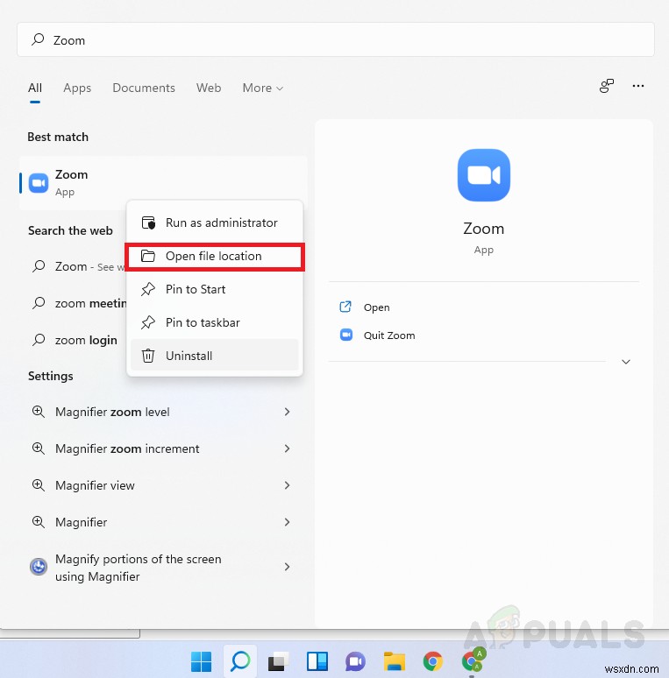Click the pin icon beside Pin to taskbar

point(148,322)
